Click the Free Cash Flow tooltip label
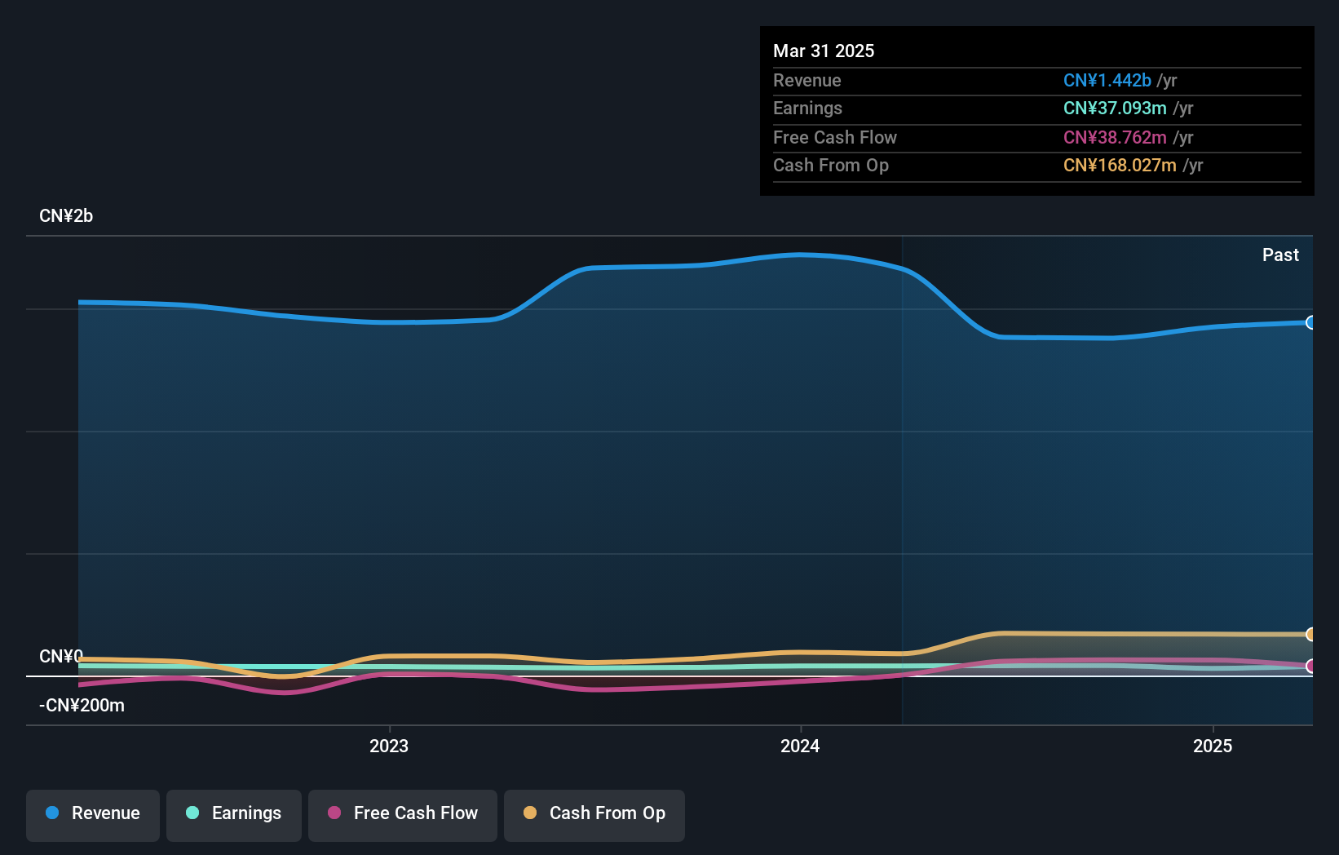 tap(835, 138)
